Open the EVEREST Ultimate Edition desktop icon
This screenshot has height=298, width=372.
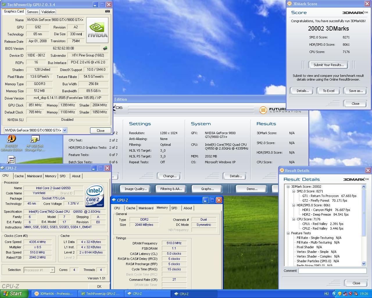[11, 143]
